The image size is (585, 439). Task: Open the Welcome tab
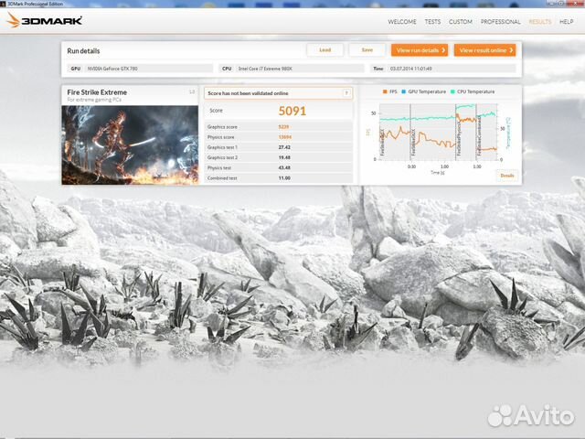402,22
